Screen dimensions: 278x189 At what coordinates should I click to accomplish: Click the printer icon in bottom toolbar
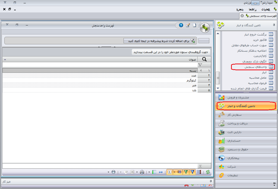(142, 172)
